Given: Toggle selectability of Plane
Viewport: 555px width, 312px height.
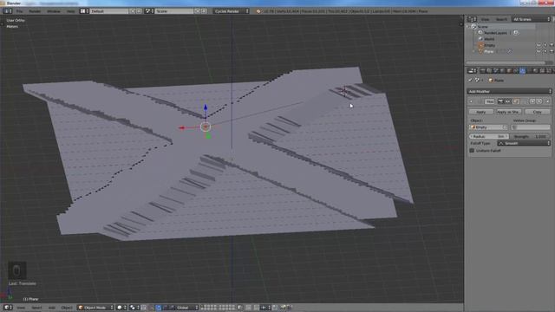Looking at the screenshot, I should click(x=545, y=52).
